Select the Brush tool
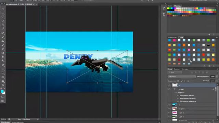 point(3,37)
